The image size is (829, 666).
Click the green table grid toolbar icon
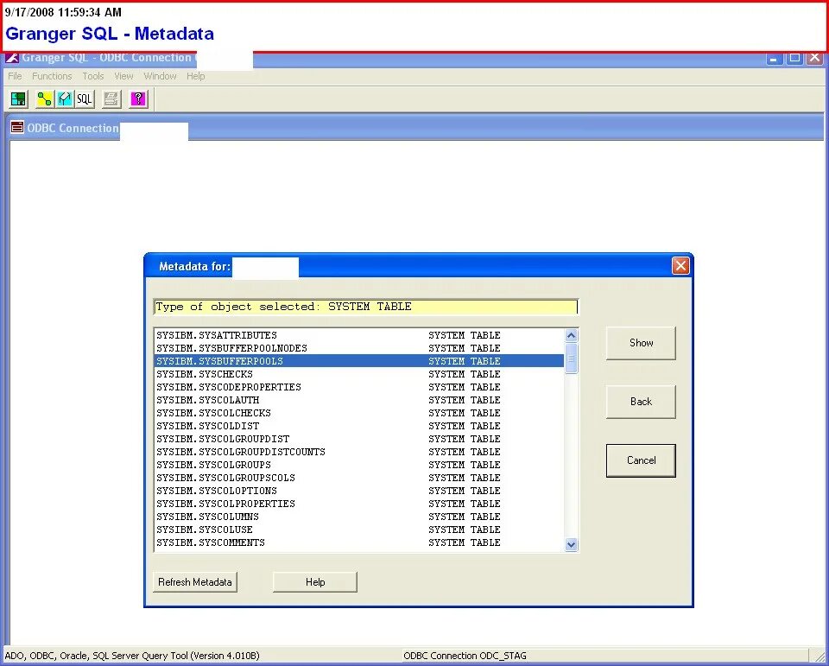coord(18,98)
